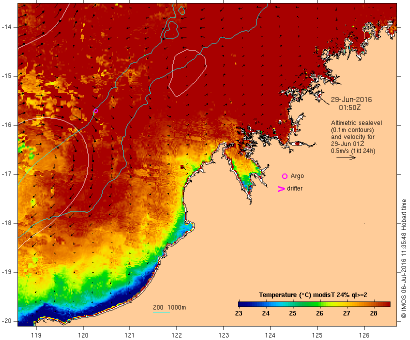Click the '29-Jun 01Z' text line

point(347,144)
